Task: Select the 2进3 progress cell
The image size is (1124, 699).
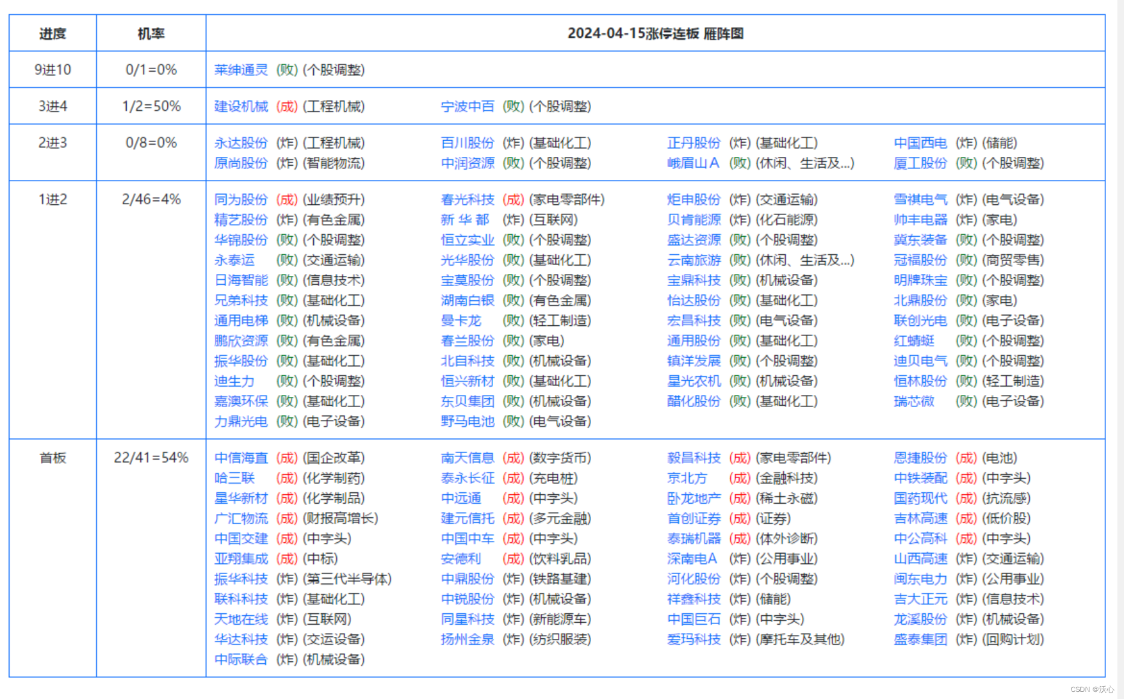Action: [x=53, y=153]
